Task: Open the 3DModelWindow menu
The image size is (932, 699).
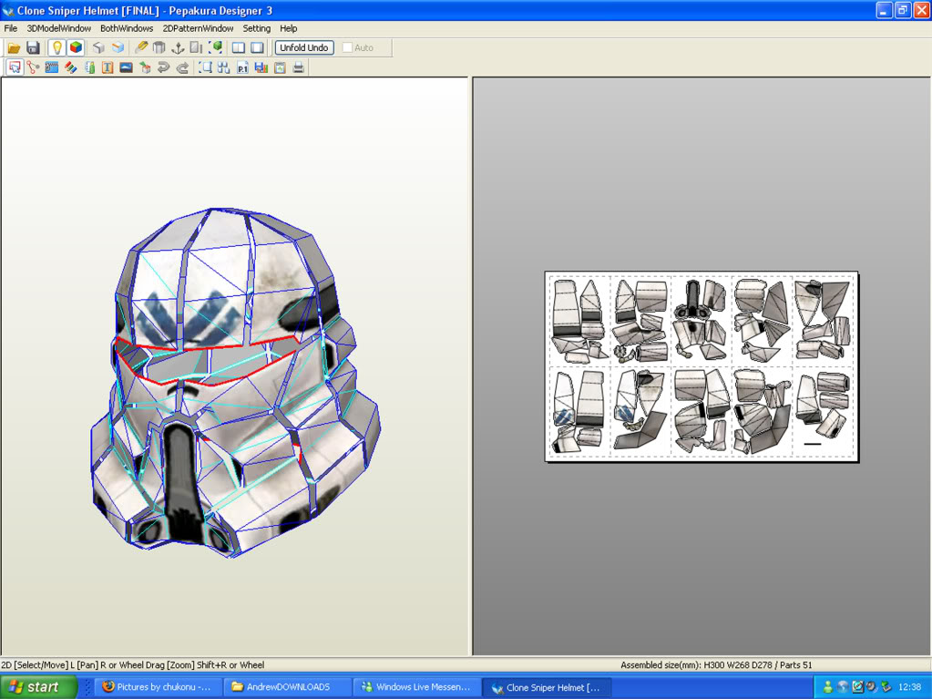Action: pos(59,28)
